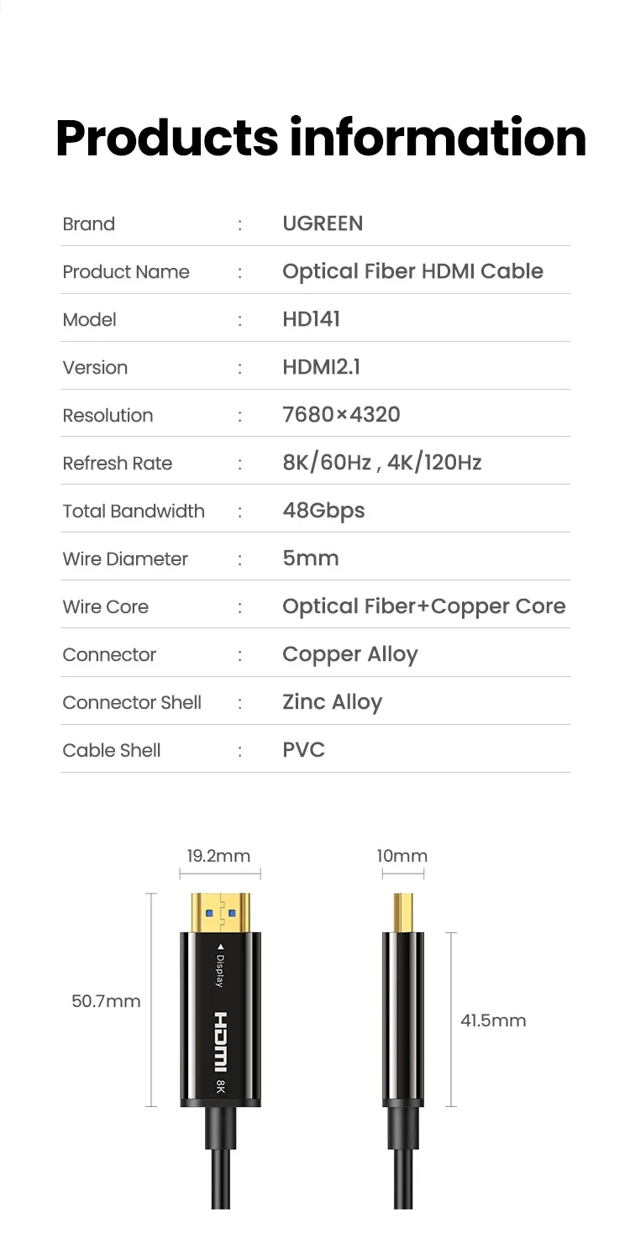Select the 19.2mm width dimension label
The height and width of the screenshot is (1259, 630).
[218, 856]
